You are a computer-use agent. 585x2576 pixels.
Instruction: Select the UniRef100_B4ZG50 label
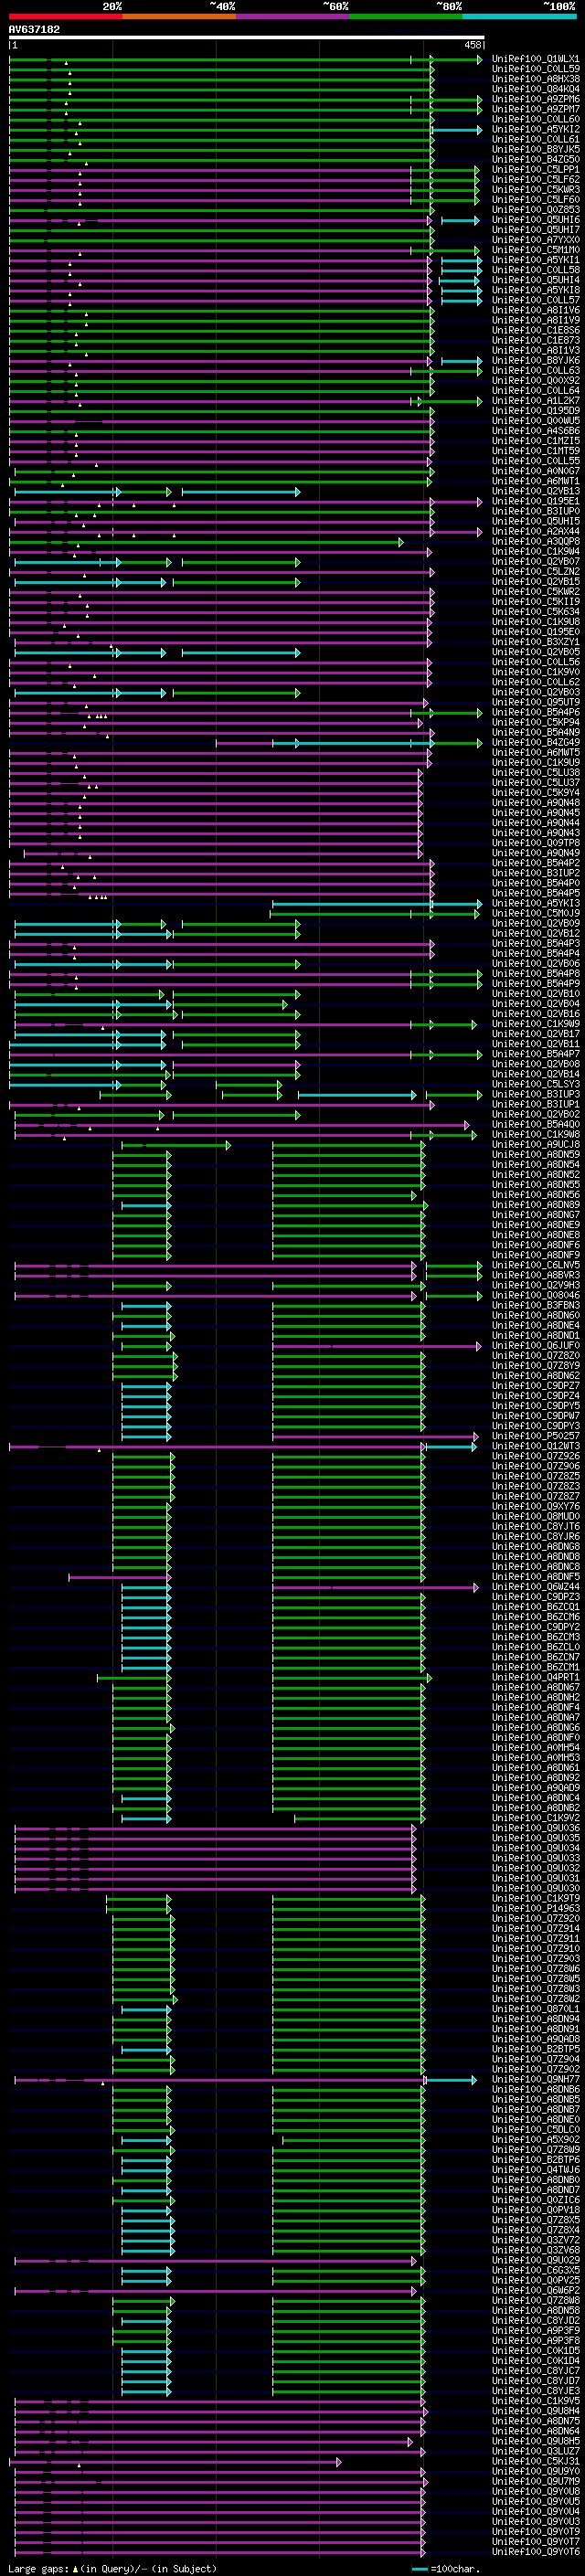tap(536, 159)
